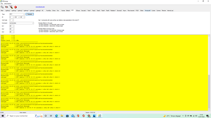
Task: Click the disconnect toolbar icon with red slash
Action: (x=6, y=7)
